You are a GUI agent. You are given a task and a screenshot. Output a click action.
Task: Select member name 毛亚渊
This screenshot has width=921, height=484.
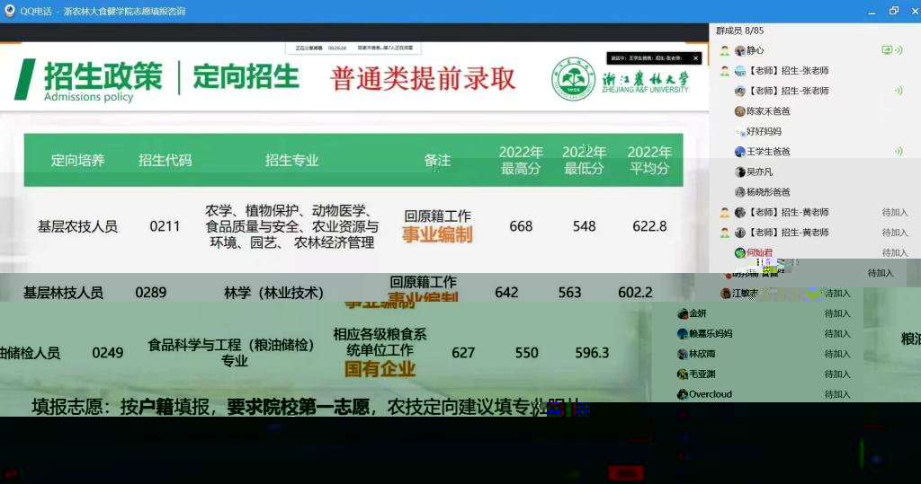click(x=702, y=374)
